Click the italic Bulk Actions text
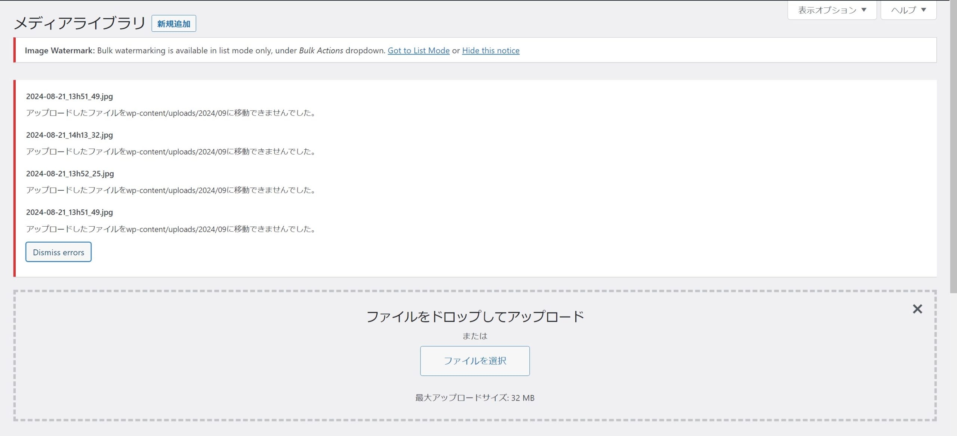 [x=321, y=50]
